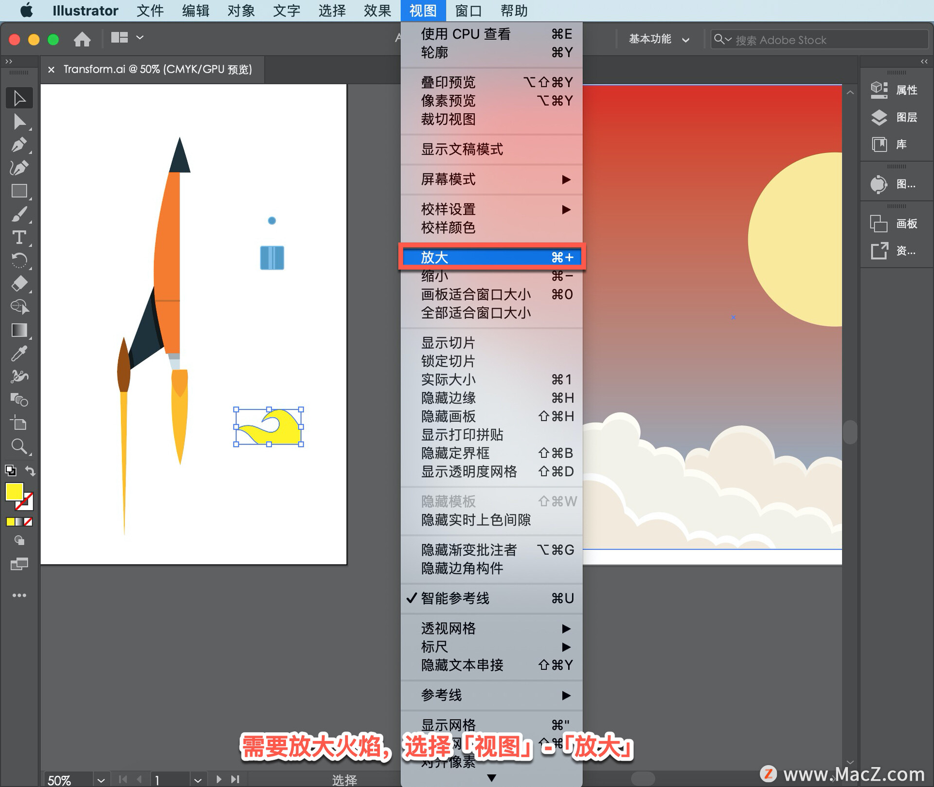934x787 pixels.
Task: Choose 缩小 zoom out menu item
Action: pos(491,276)
